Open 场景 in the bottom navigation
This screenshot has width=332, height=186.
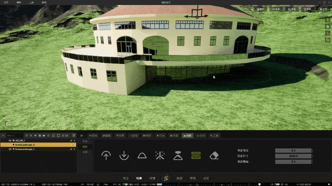(x=139, y=178)
